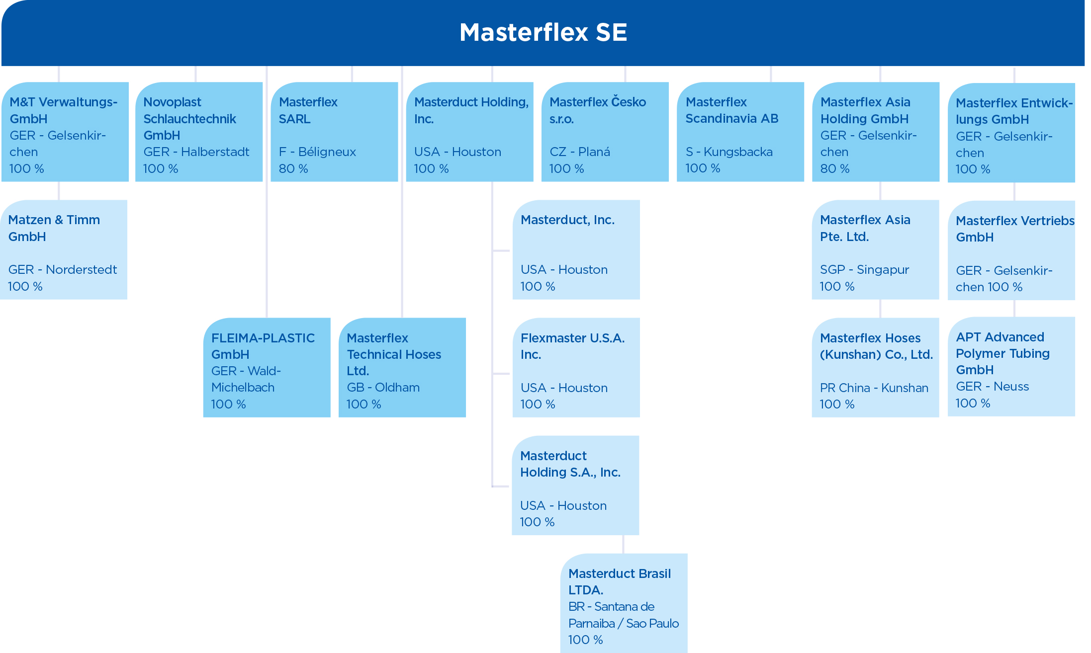The height and width of the screenshot is (653, 1091).
Task: Click the 'PR China - Kunshan' location text
Action: (874, 388)
